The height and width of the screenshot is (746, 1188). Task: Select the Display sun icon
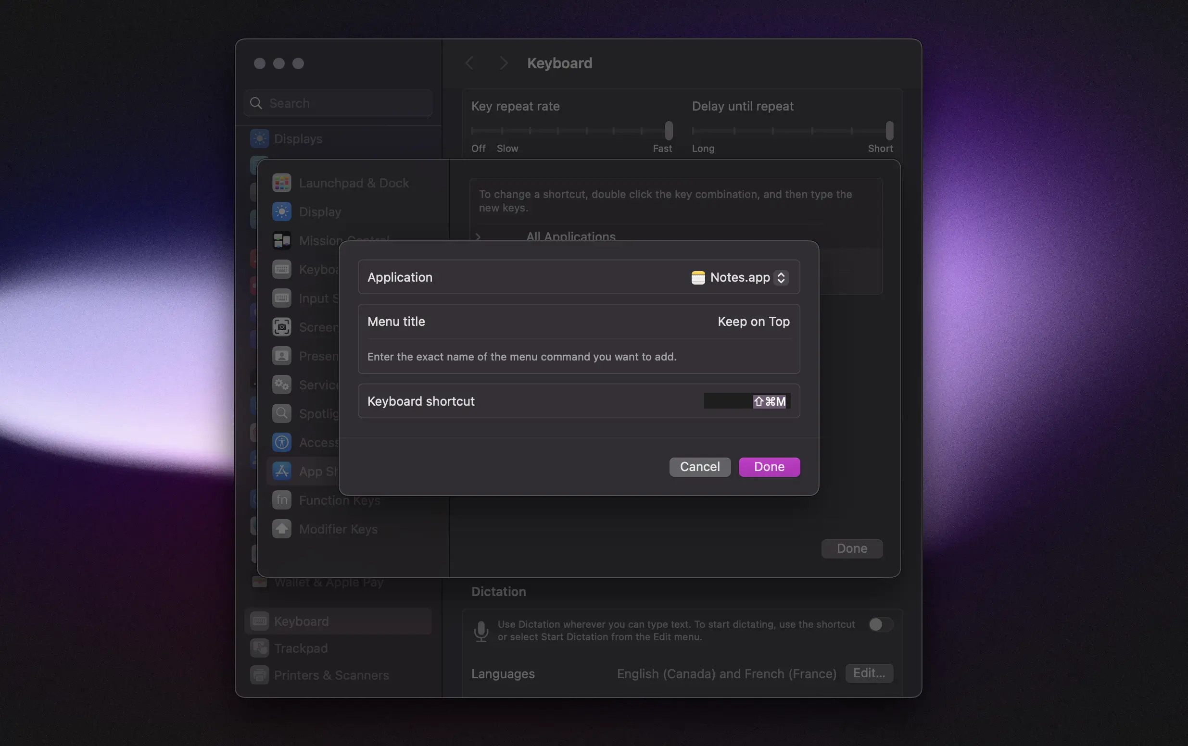point(282,211)
